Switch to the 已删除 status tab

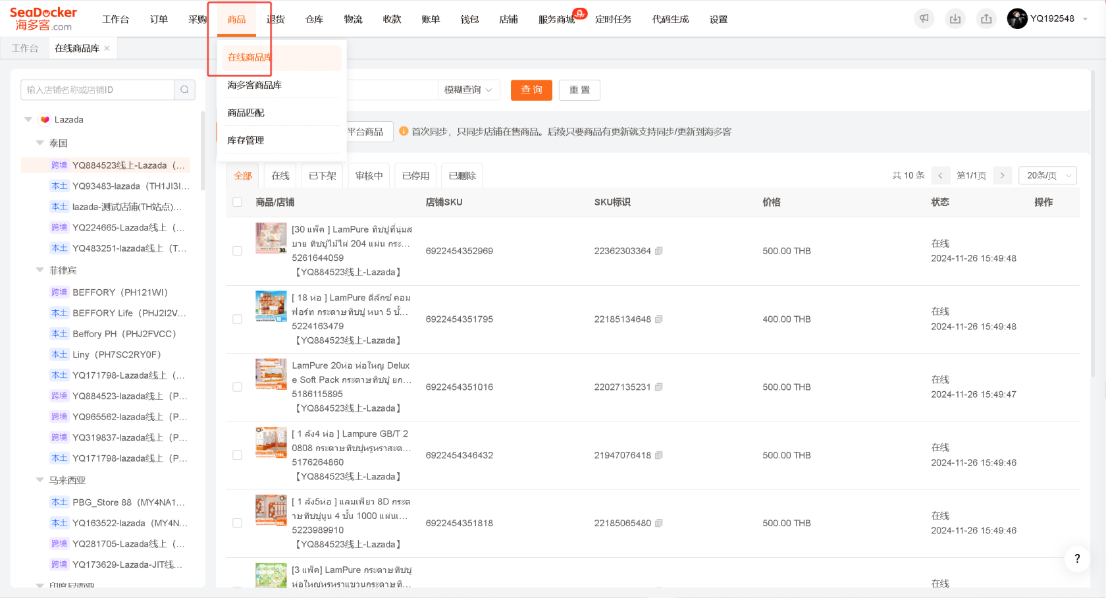pos(462,176)
